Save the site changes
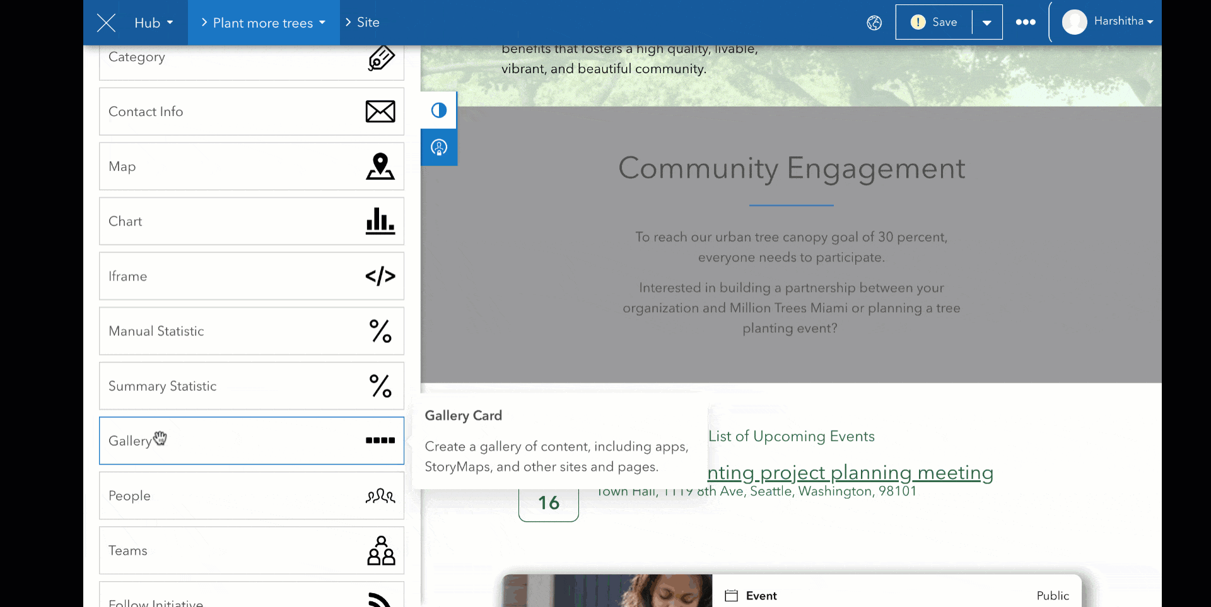This screenshot has width=1211, height=607. coord(934,22)
